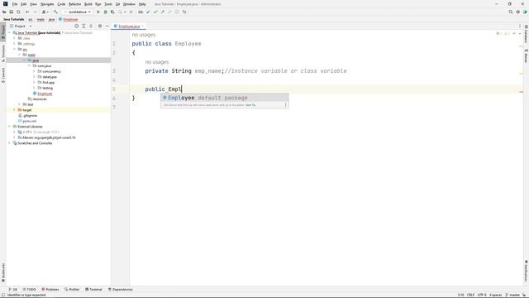Click the Save All toolbar icon
529x298 pixels.
point(11,12)
